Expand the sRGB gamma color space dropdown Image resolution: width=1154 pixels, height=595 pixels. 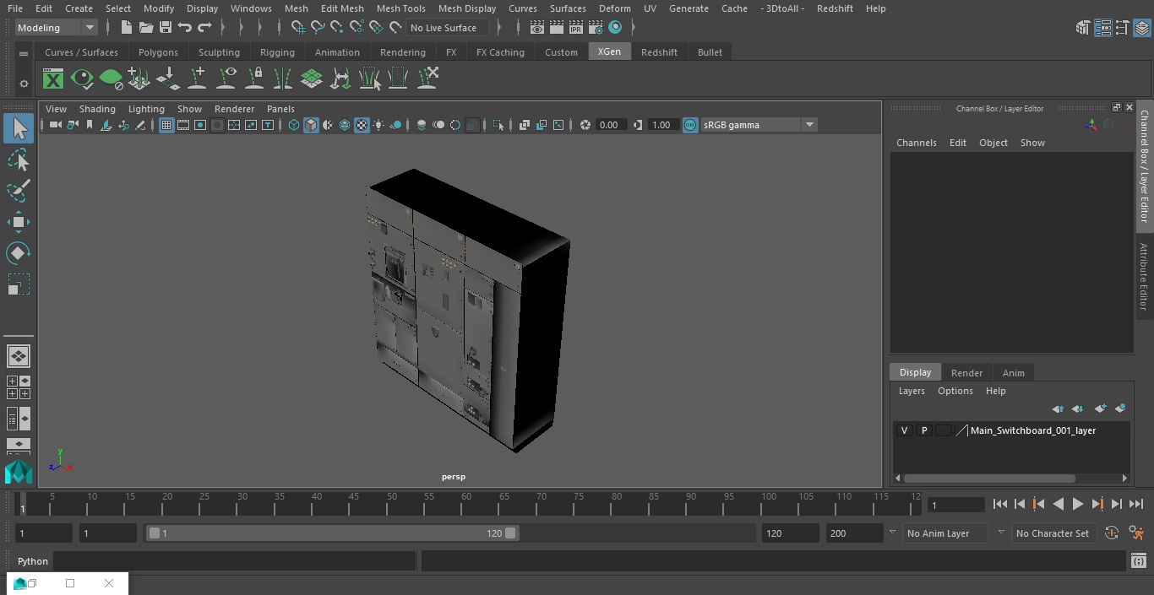(x=809, y=125)
